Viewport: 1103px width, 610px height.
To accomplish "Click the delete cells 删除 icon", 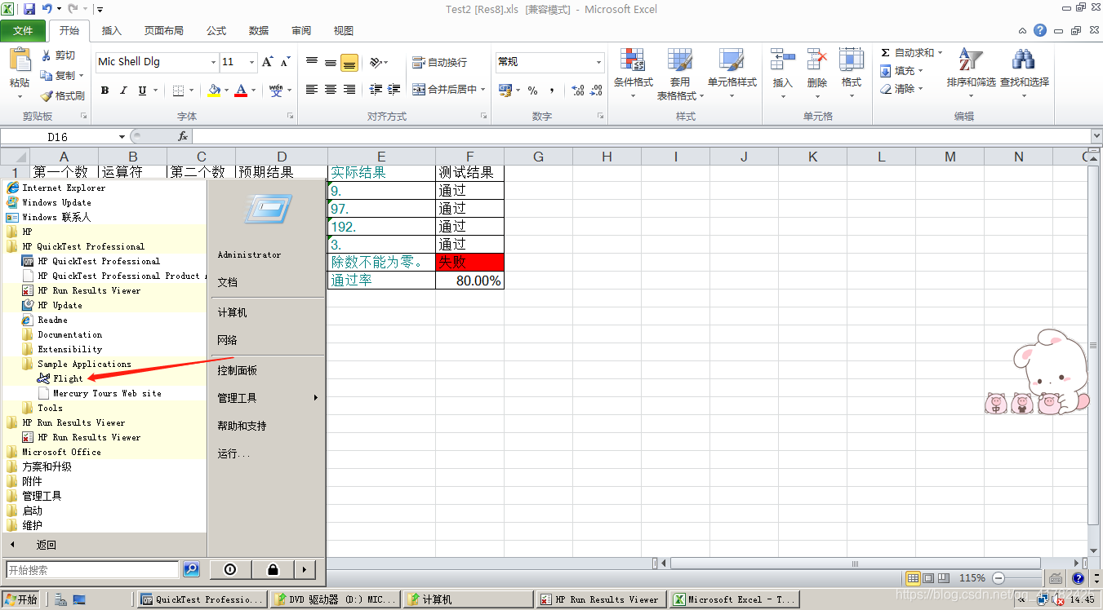I will tap(817, 60).
